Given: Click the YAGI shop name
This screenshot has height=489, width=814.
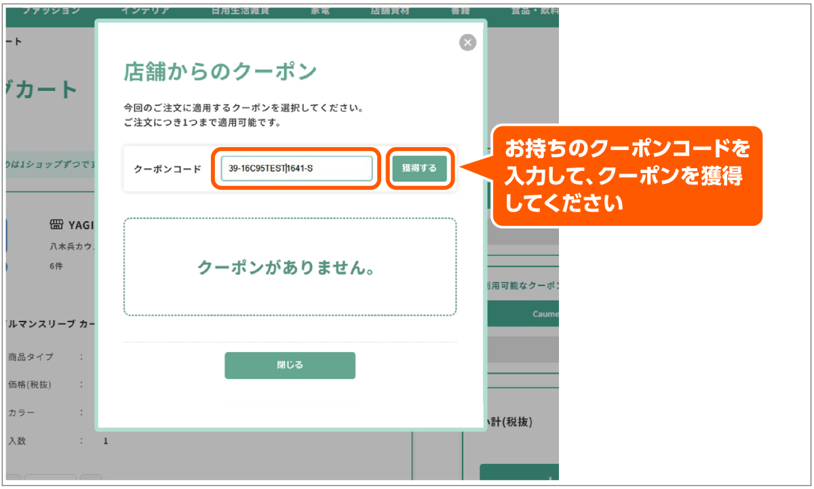Looking at the screenshot, I should [x=82, y=225].
